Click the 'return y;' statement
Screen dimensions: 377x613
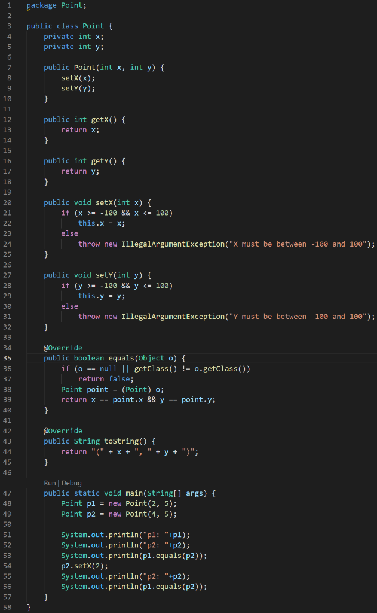(x=80, y=171)
